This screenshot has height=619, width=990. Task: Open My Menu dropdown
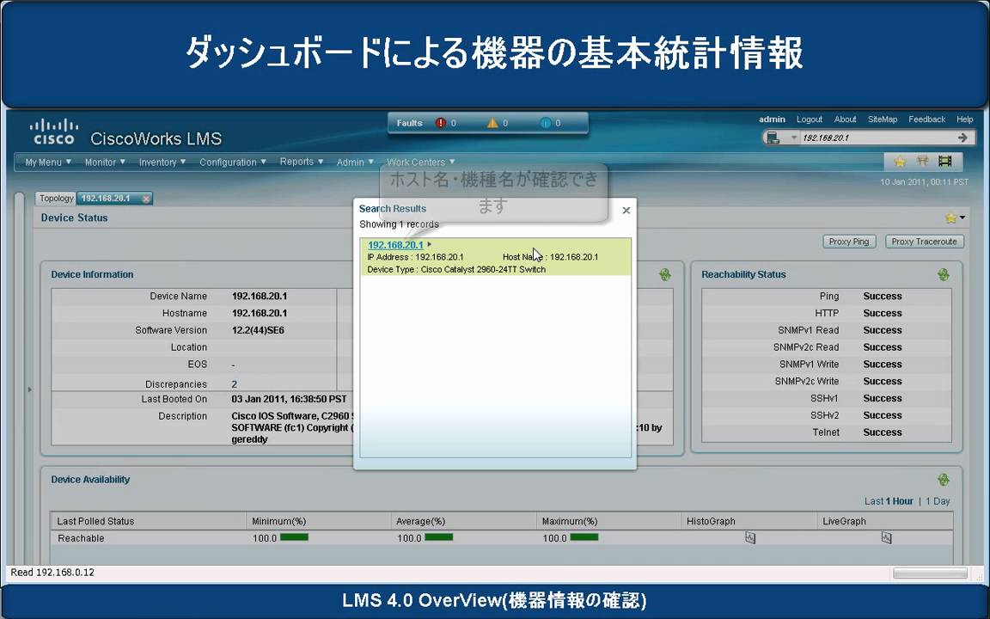48,162
